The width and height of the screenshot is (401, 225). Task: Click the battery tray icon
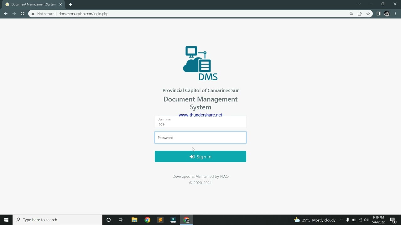[354, 220]
